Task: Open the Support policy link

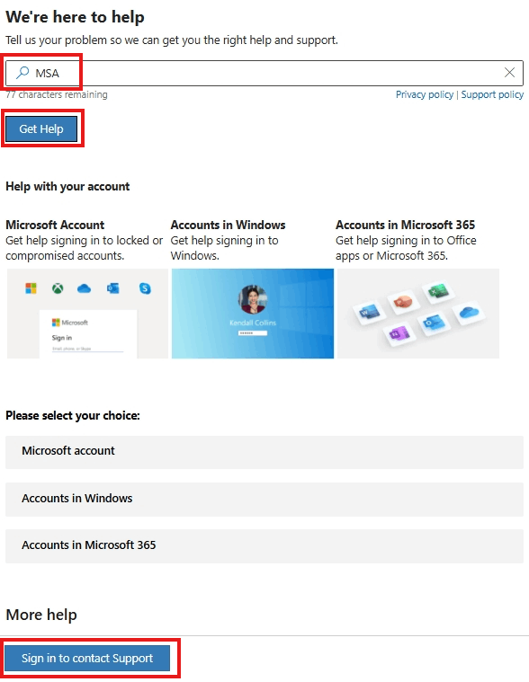Action: [492, 94]
